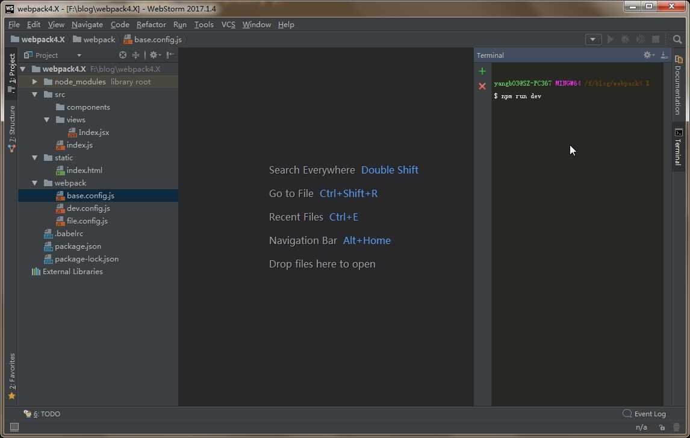
Task: Open the Event Log
Action: click(644, 414)
